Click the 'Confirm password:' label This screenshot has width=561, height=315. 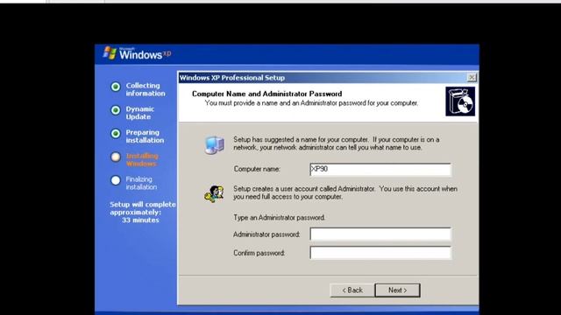(259, 253)
